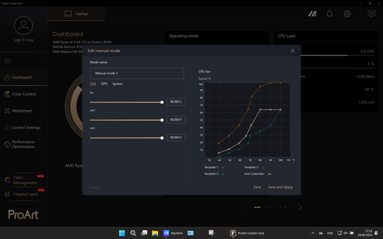This screenshot has height=239, width=383.
Task: Click Save and Apply
Action: click(x=280, y=187)
